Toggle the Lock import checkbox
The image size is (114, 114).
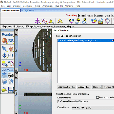coord(98,97)
